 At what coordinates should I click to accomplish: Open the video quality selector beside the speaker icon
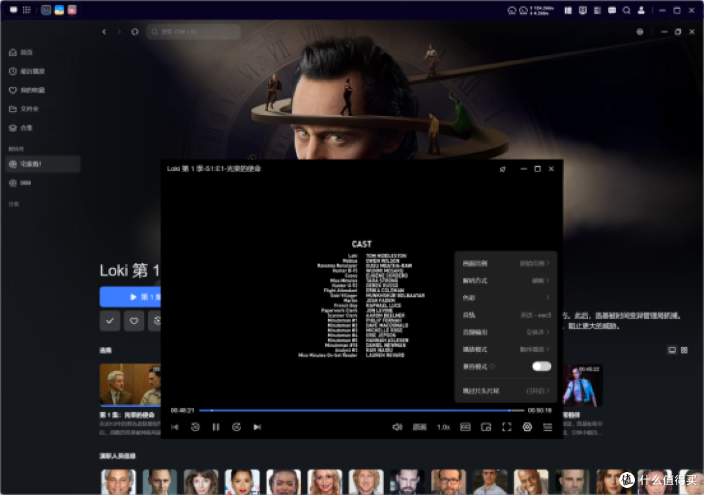pos(420,427)
